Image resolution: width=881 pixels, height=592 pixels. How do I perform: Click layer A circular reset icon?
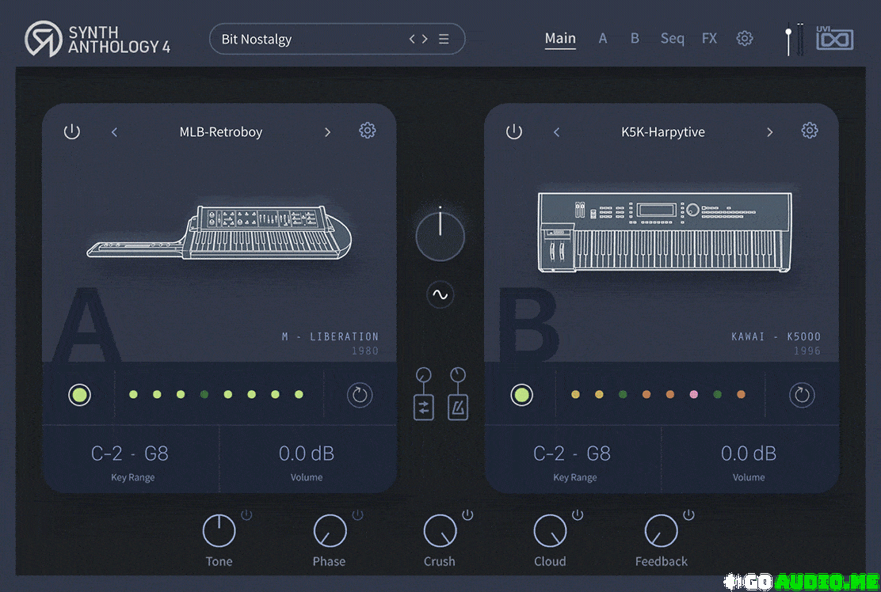(360, 395)
